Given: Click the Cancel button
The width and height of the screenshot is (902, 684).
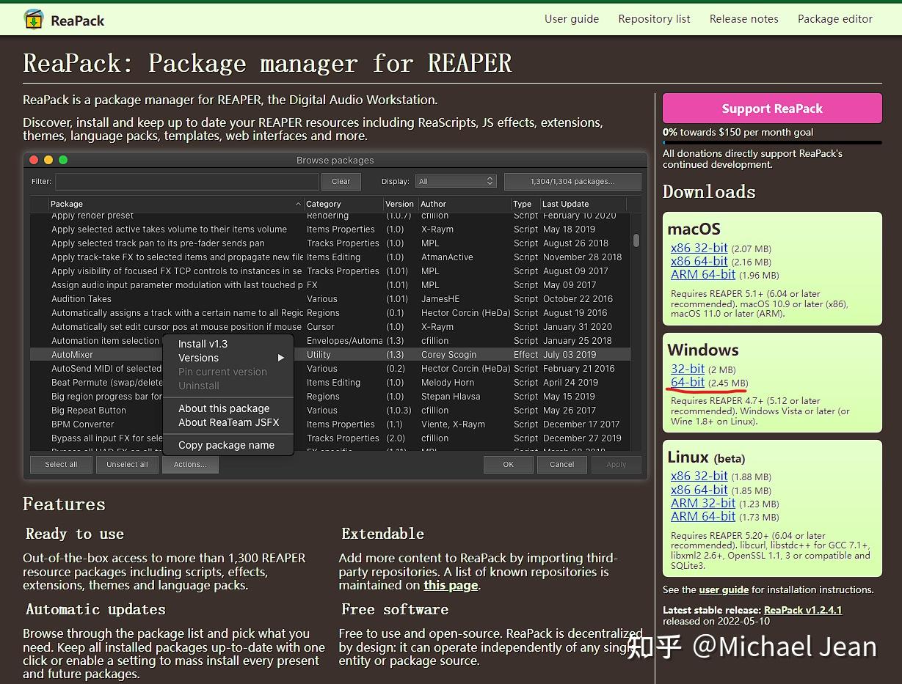Looking at the screenshot, I should pos(562,464).
